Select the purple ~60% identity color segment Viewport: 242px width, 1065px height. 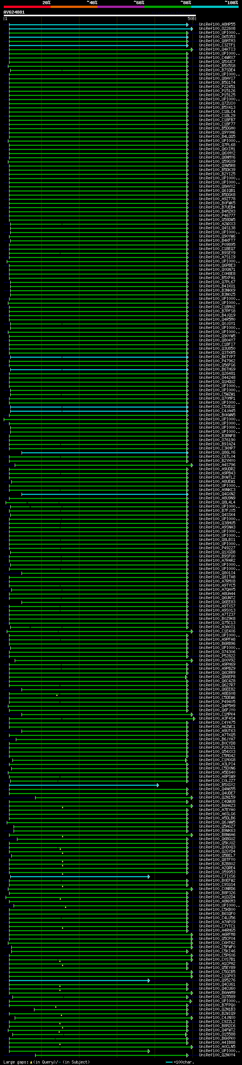121,7
